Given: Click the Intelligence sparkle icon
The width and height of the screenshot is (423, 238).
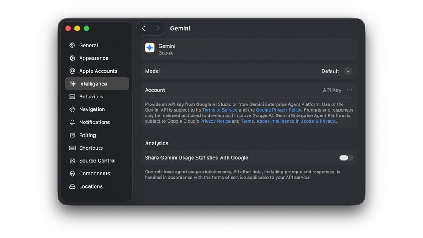Looking at the screenshot, I should coord(73,84).
